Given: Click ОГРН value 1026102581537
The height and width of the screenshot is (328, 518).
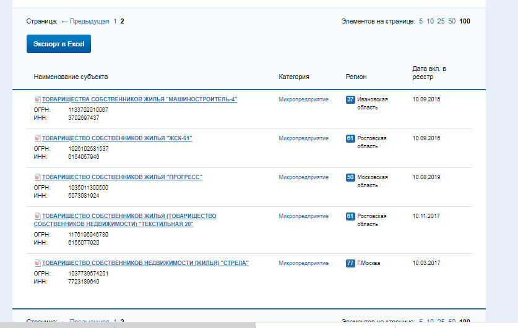Looking at the screenshot, I should 88,149.
